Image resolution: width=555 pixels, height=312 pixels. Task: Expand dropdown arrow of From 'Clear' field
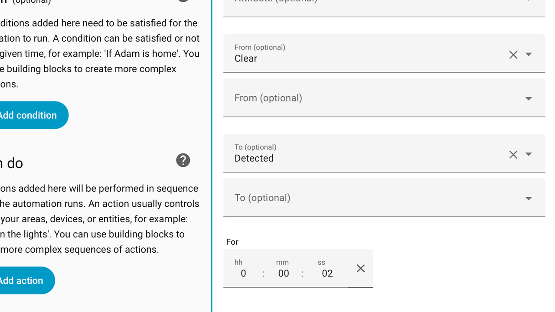529,55
